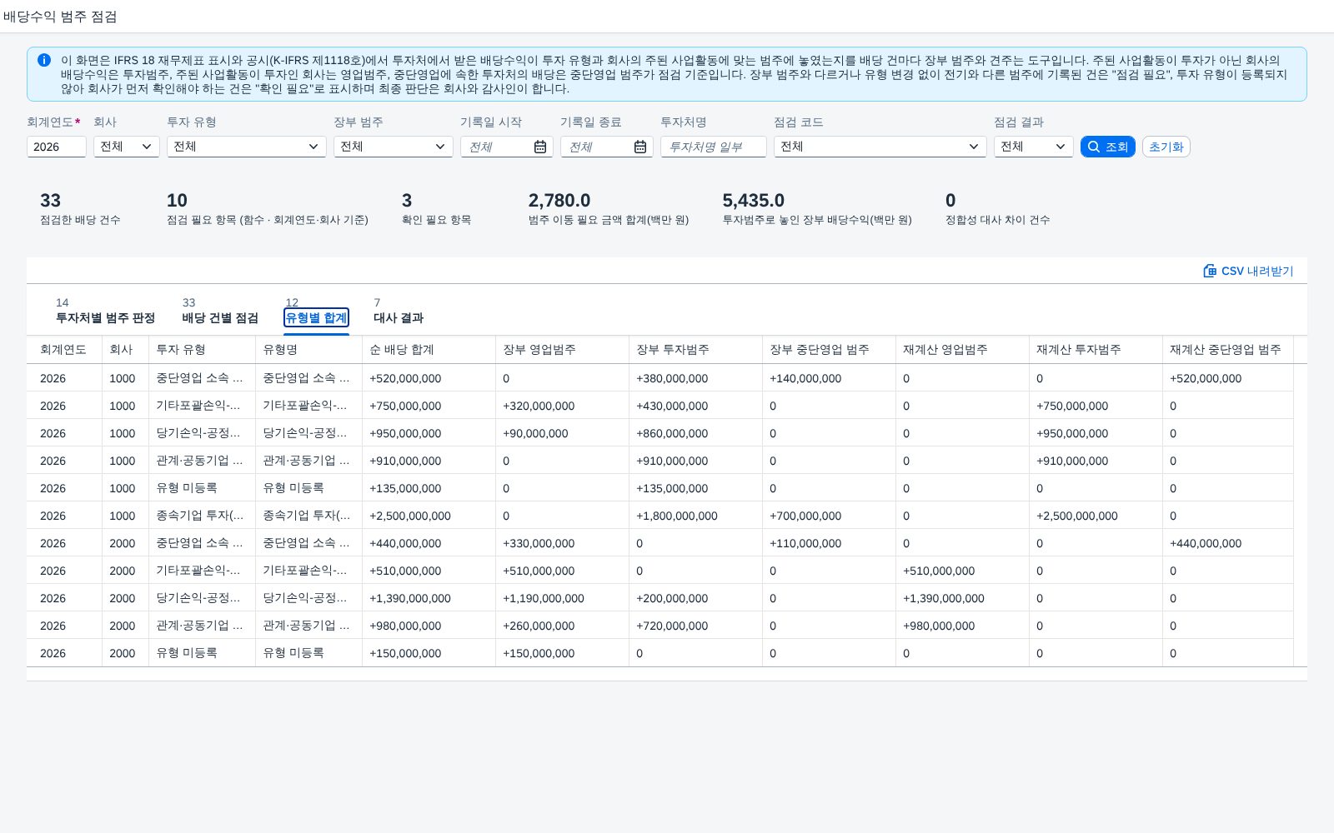
Task: Click the 조회 search button
Action: pyautogui.click(x=1108, y=147)
